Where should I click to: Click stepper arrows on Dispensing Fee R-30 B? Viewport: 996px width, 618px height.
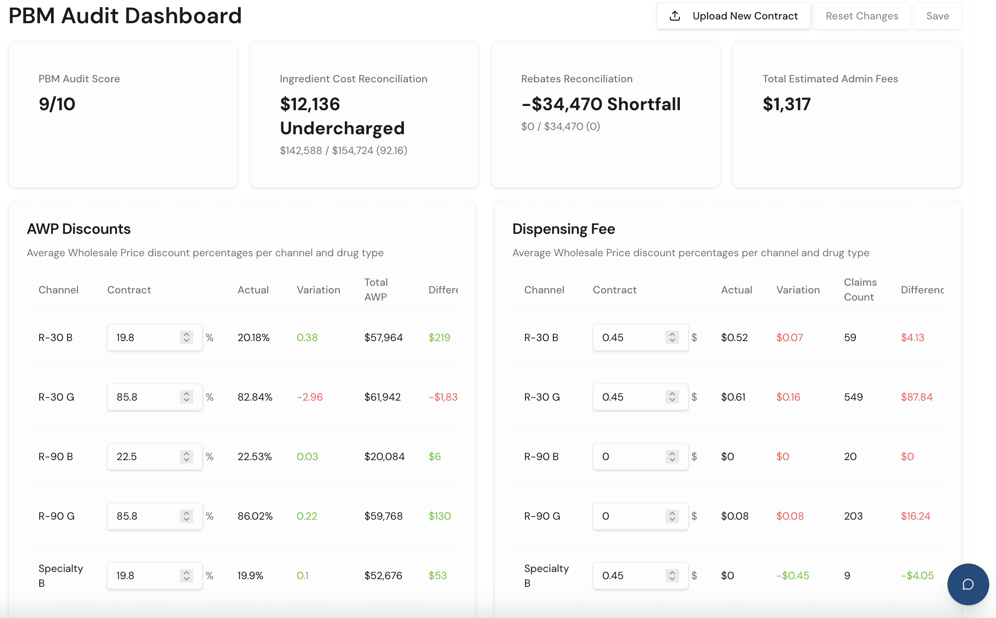[x=672, y=337]
